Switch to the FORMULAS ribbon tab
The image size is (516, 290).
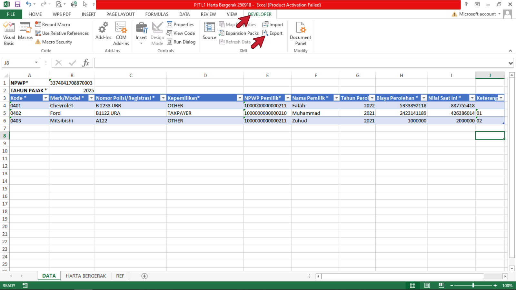coord(157,14)
